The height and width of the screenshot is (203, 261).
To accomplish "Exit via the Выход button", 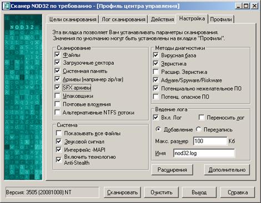I will pos(199,192).
